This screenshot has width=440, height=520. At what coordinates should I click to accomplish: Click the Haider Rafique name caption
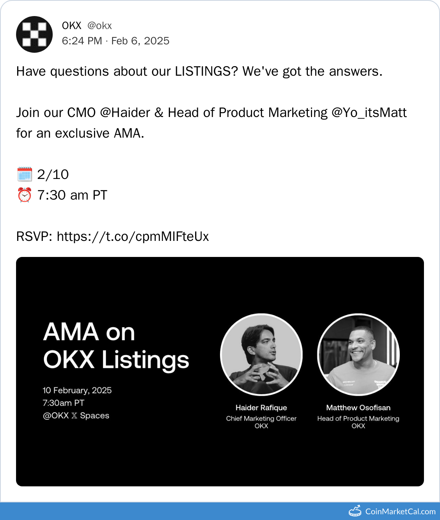[261, 408]
